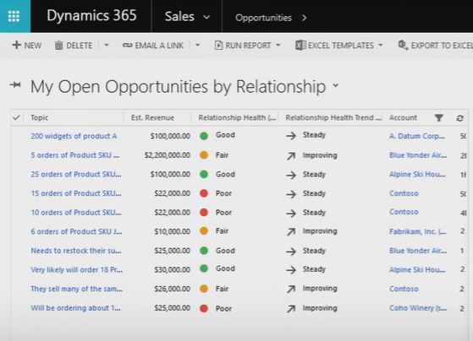Open 'Needs to restock their su...' opportunity
Viewport: 473px width, 341px height.
75,251
